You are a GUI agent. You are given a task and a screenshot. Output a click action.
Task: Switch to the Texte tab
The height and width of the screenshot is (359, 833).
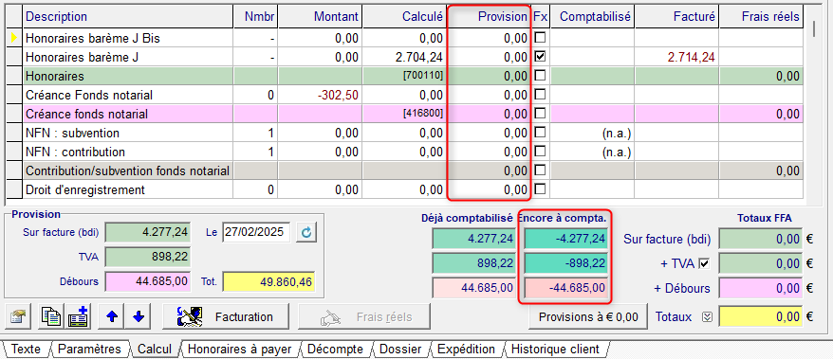(x=26, y=350)
